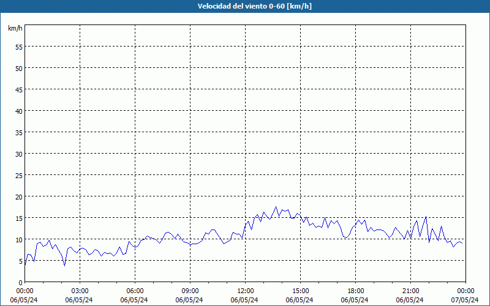This screenshot has height=306, width=490.
Task: Click the "03:00" time label
Action: 80,291
